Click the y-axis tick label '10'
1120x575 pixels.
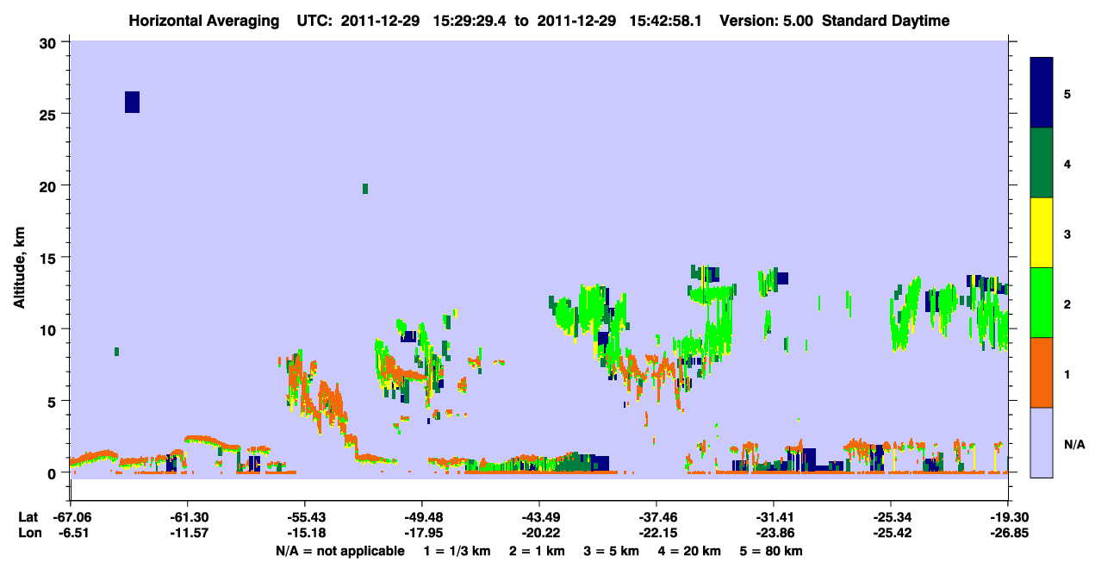50,329
